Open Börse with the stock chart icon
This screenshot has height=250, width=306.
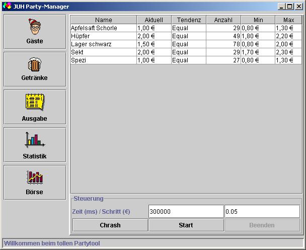(x=35, y=183)
